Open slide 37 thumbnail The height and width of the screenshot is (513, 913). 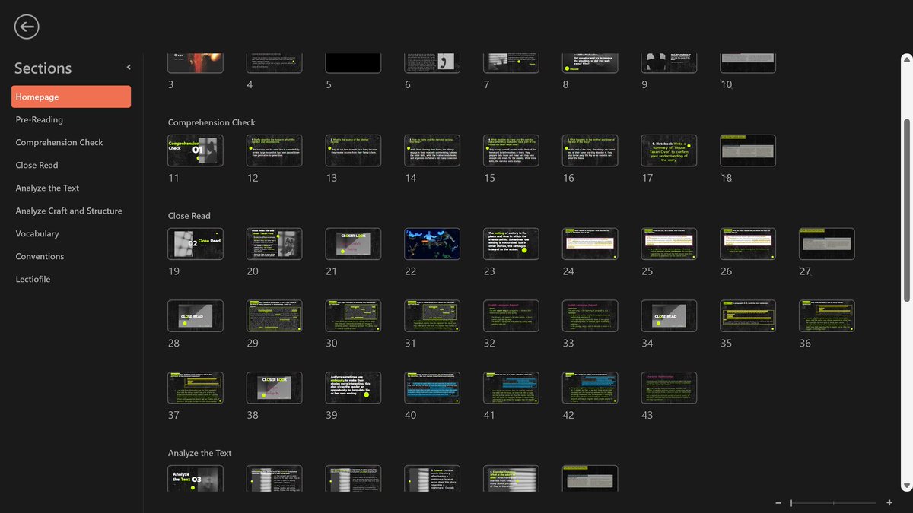[196, 388]
